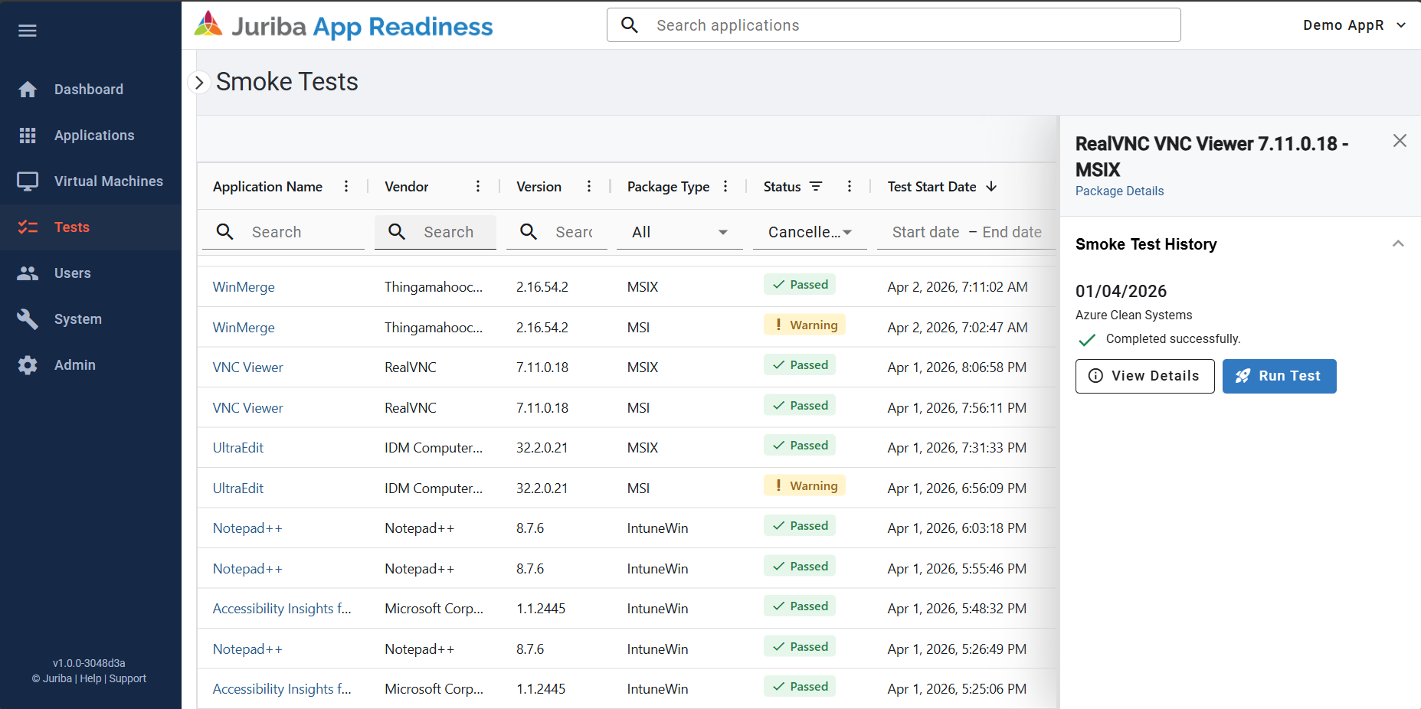Open Notepad++ row at 6:03:18 PM

click(247, 528)
